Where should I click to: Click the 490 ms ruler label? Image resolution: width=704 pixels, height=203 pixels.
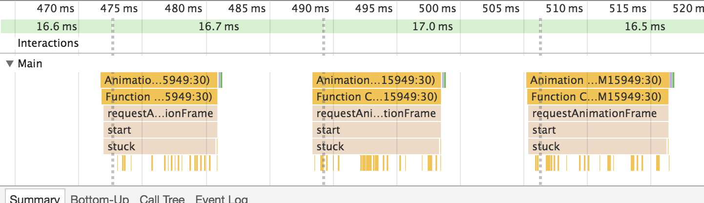310,8
